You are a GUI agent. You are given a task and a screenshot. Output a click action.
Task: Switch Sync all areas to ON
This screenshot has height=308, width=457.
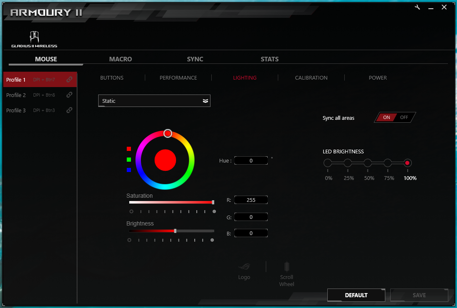click(386, 117)
